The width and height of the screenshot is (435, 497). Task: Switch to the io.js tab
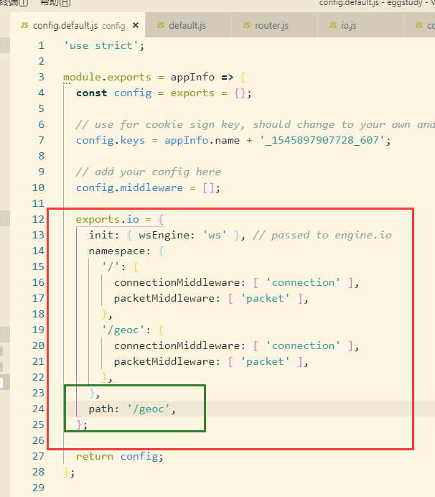[x=360, y=25]
